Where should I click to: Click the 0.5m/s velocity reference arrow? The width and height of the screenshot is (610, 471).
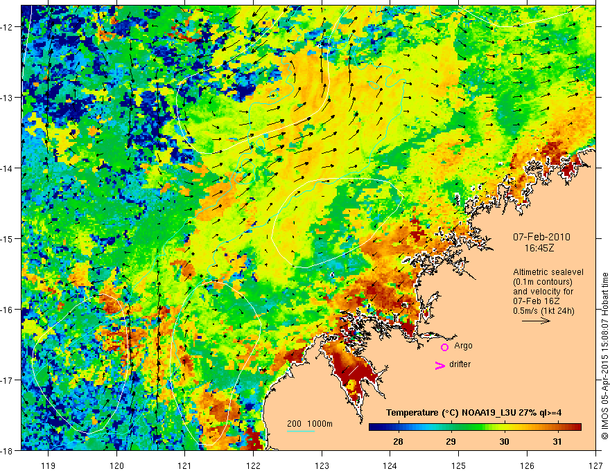coord(536,321)
